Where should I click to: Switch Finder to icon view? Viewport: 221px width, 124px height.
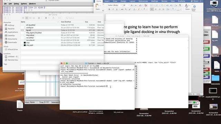point(23,18)
